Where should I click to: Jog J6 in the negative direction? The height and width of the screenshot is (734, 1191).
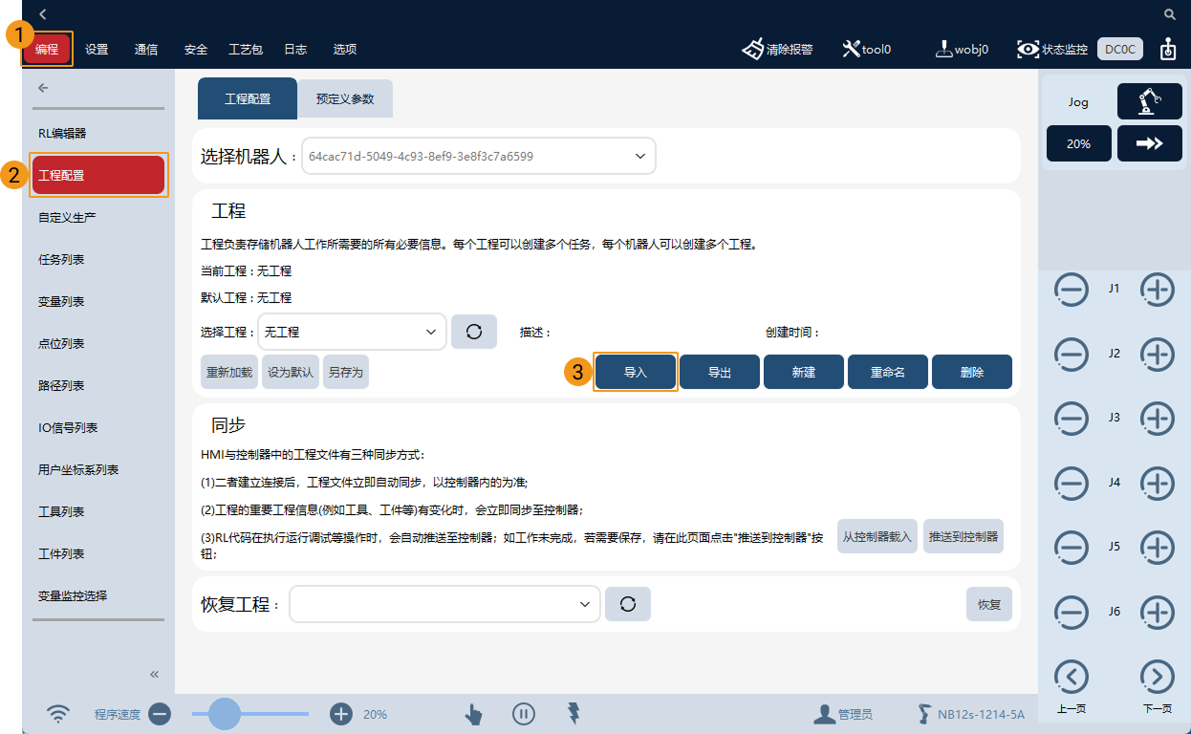1071,612
